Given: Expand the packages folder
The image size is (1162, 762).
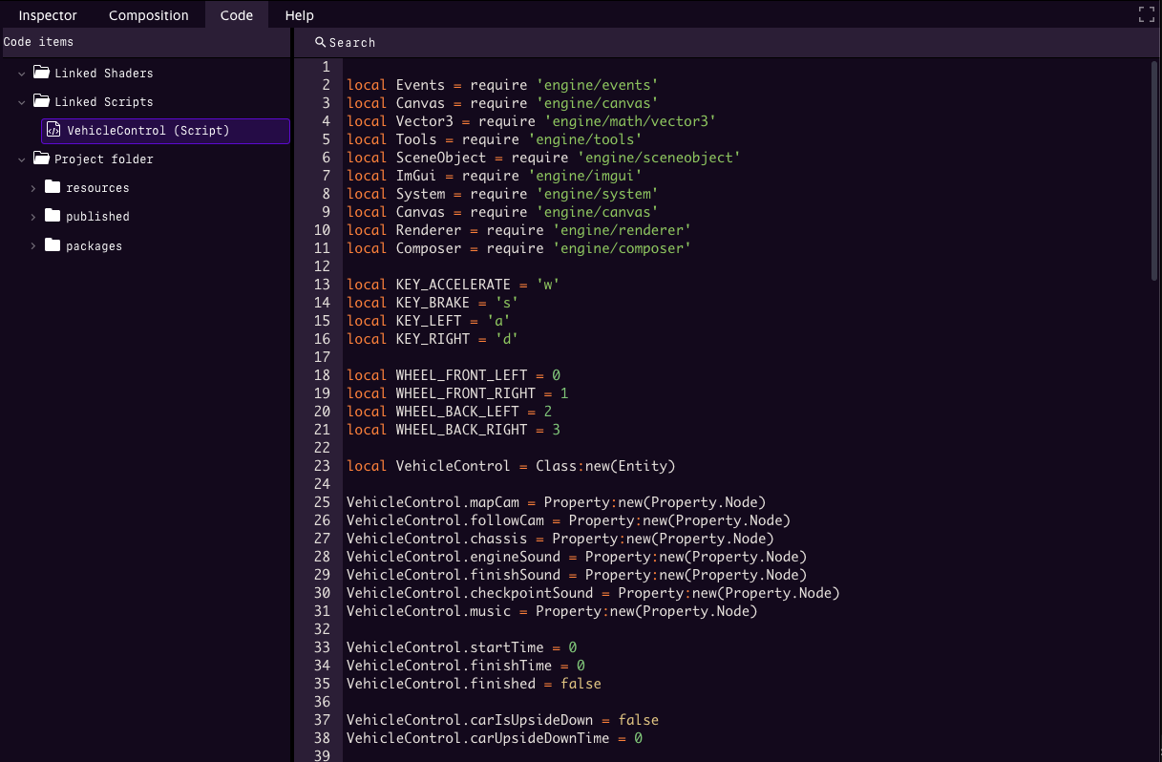Looking at the screenshot, I should pos(32,245).
